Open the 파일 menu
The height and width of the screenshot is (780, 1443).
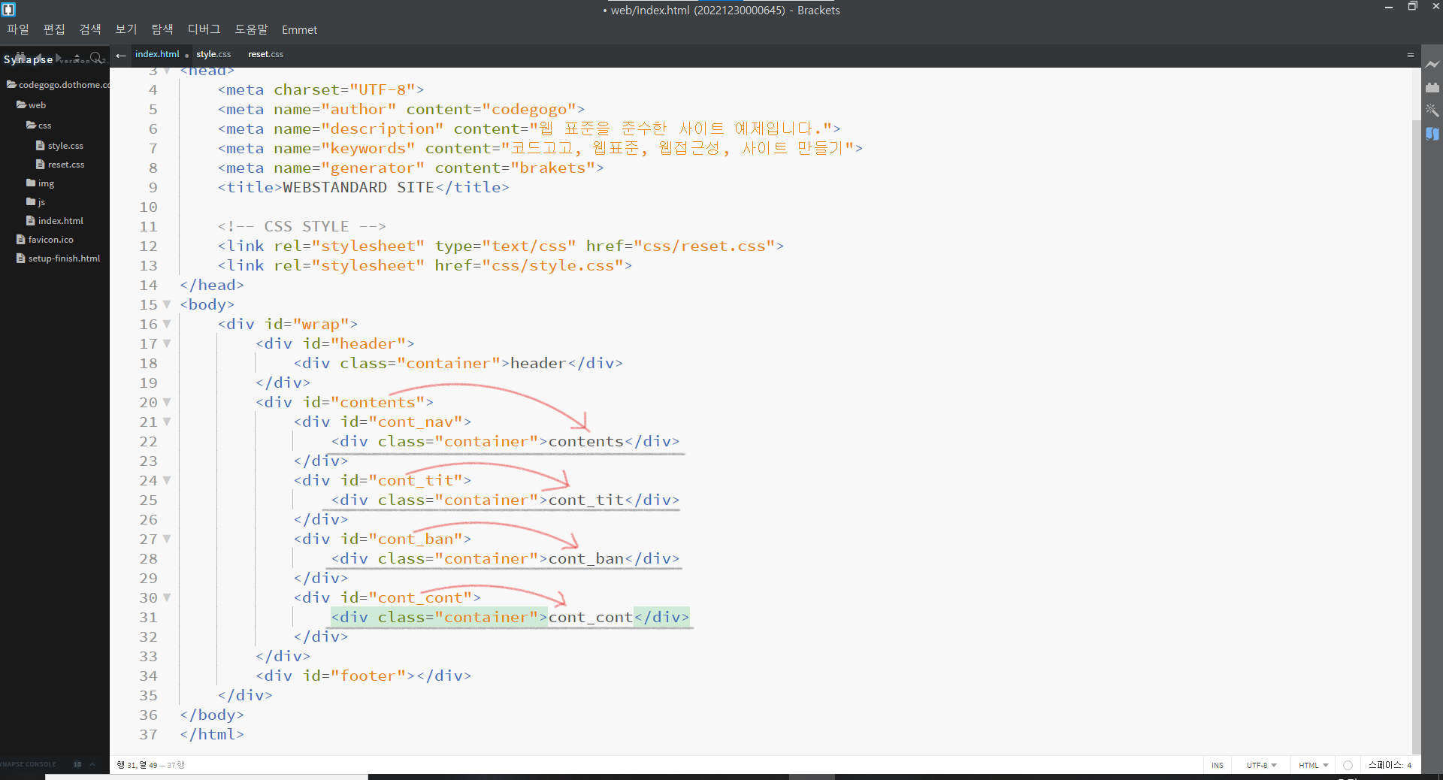point(18,29)
